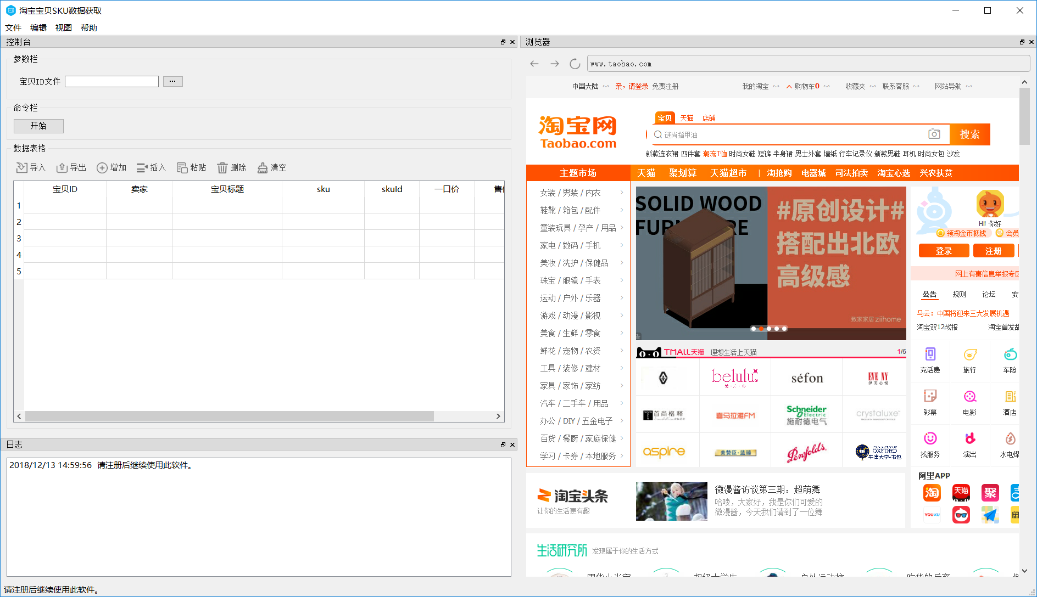
Task: Switch to the 规则 notice tab
Action: pos(960,294)
